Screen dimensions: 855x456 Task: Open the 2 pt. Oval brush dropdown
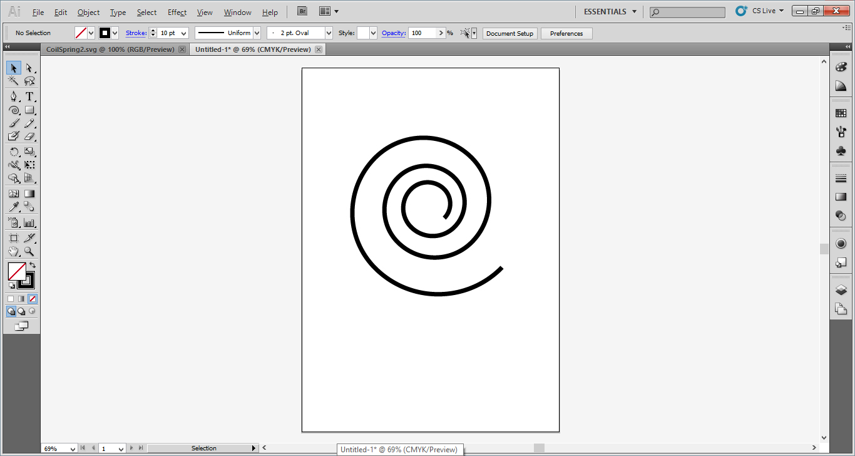click(x=329, y=33)
